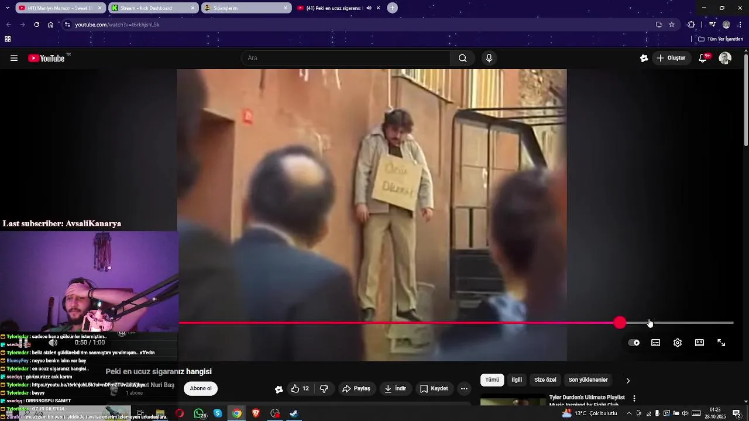This screenshot has width=749, height=421.
Task: Open the Chrome extensions puzzle icon
Action: [x=691, y=25]
